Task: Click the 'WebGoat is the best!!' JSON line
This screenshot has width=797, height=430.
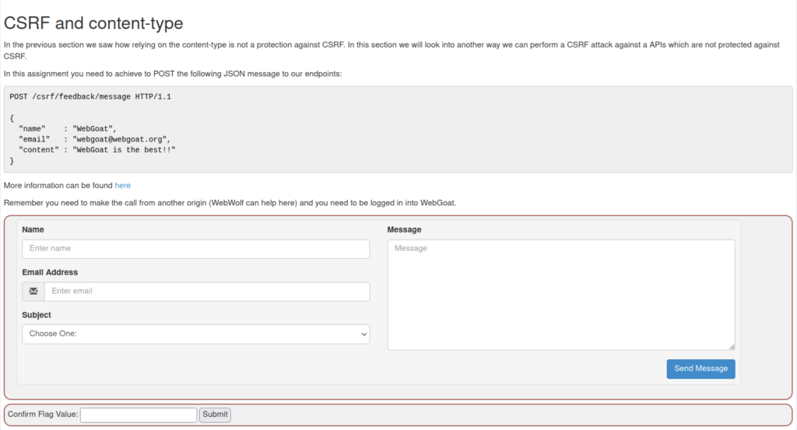Action: pos(97,150)
